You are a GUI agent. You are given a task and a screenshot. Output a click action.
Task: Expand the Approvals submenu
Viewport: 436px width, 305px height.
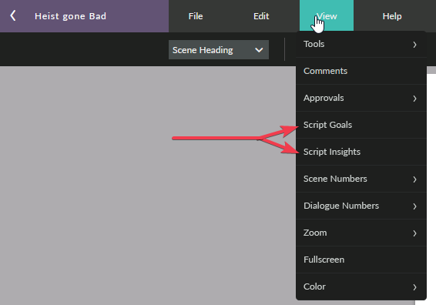coord(361,98)
